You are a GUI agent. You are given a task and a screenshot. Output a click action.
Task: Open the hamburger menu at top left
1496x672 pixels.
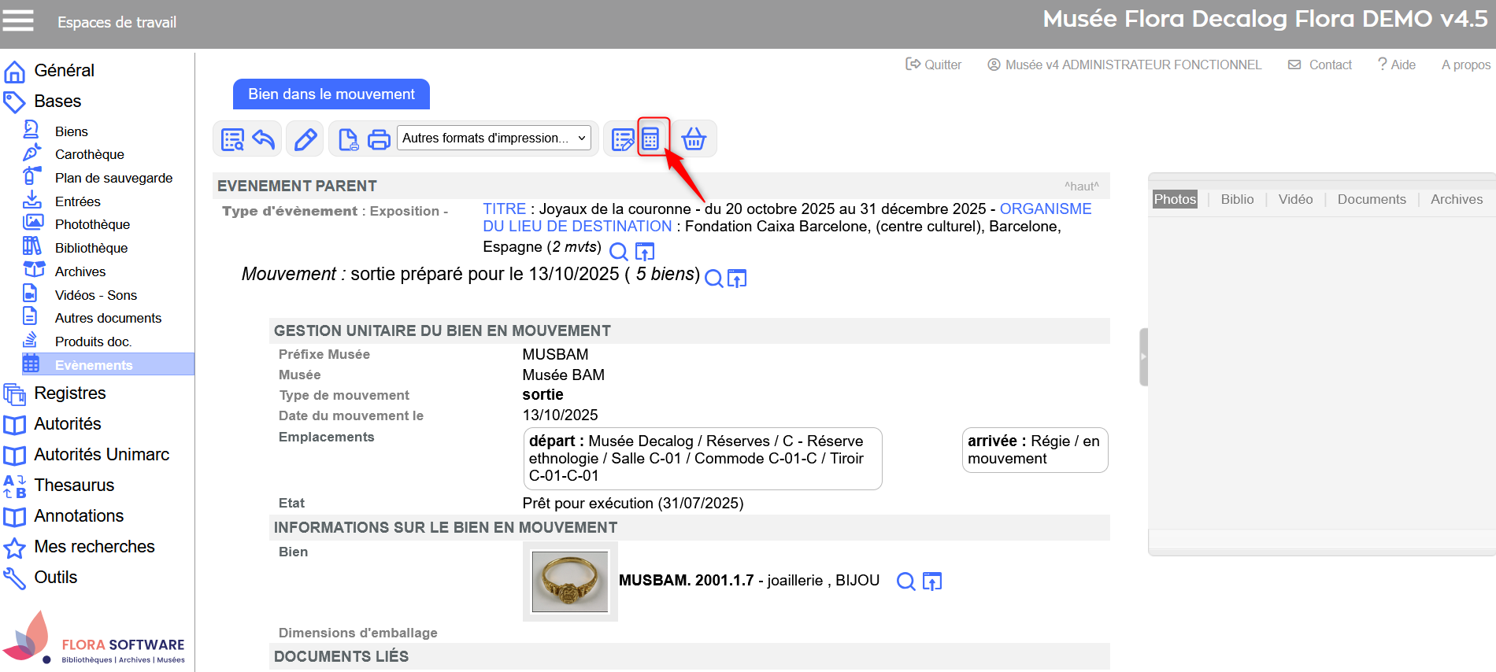tap(18, 21)
